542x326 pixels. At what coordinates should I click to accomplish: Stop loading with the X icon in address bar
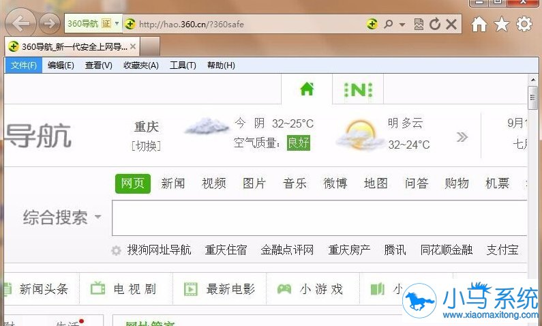point(451,24)
